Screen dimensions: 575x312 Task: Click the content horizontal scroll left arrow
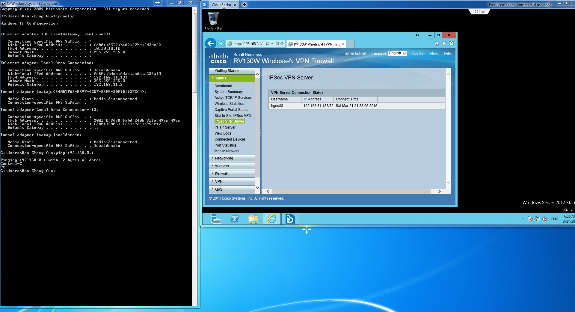point(268,191)
